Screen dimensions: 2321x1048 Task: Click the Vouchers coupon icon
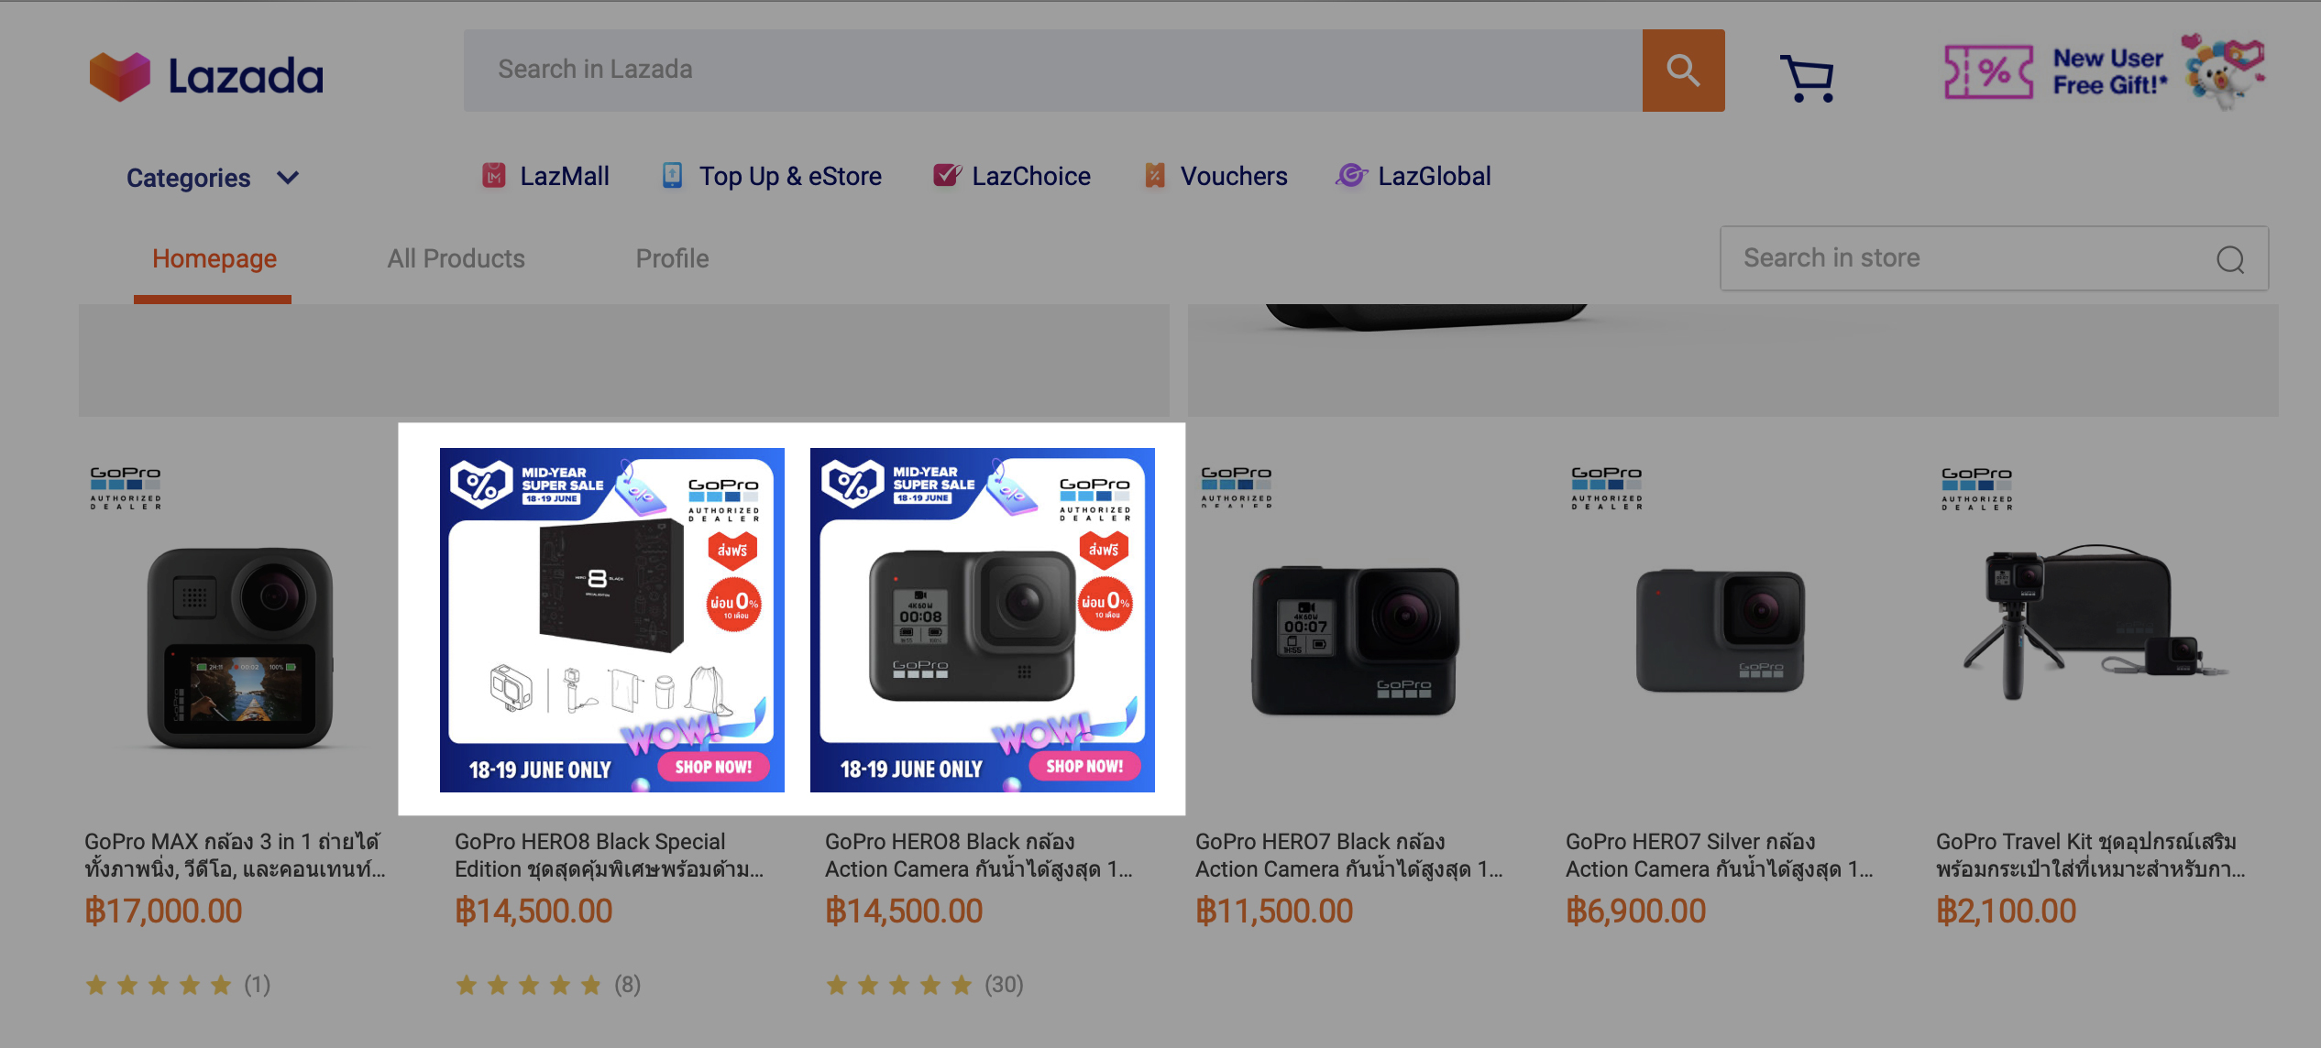click(1155, 175)
